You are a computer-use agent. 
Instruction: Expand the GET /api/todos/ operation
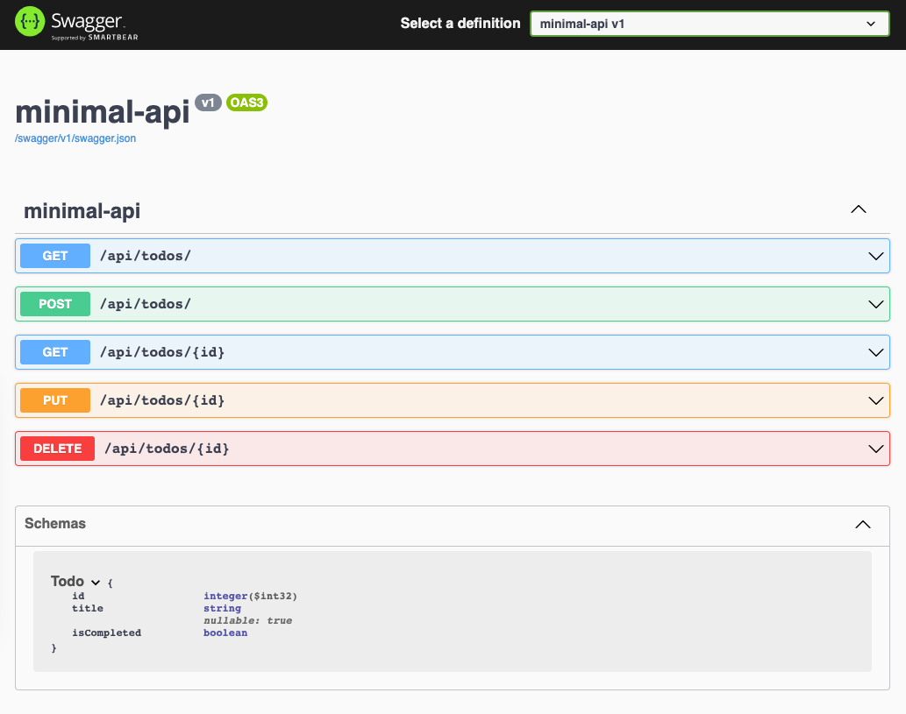click(x=874, y=256)
